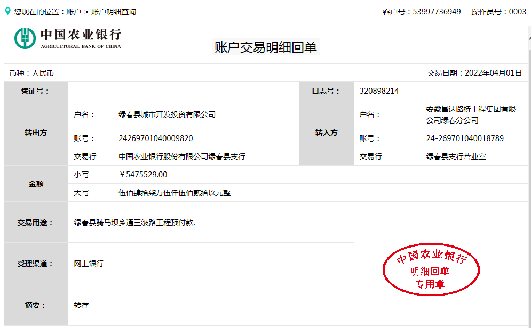531x328 pixels.
Task: Click the 交易用途 text about 三级路工程预付款
Action: point(134,223)
